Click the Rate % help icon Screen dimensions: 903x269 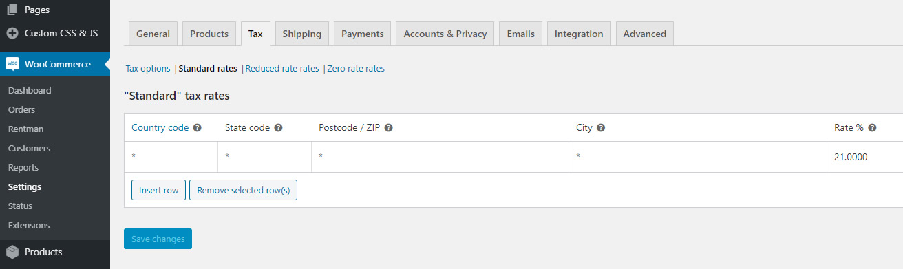pyautogui.click(x=872, y=128)
